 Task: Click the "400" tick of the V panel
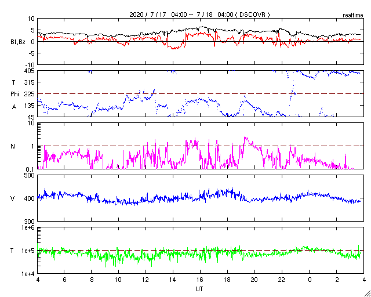tap(30, 198)
